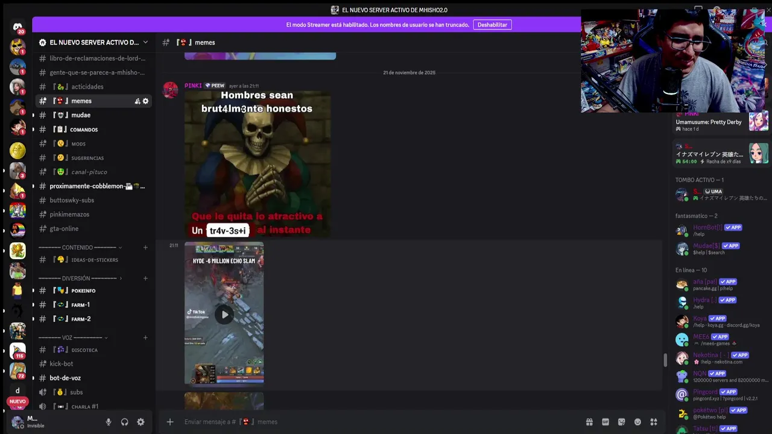Open the canal-pituco channel
The width and height of the screenshot is (772, 434).
tap(93, 172)
